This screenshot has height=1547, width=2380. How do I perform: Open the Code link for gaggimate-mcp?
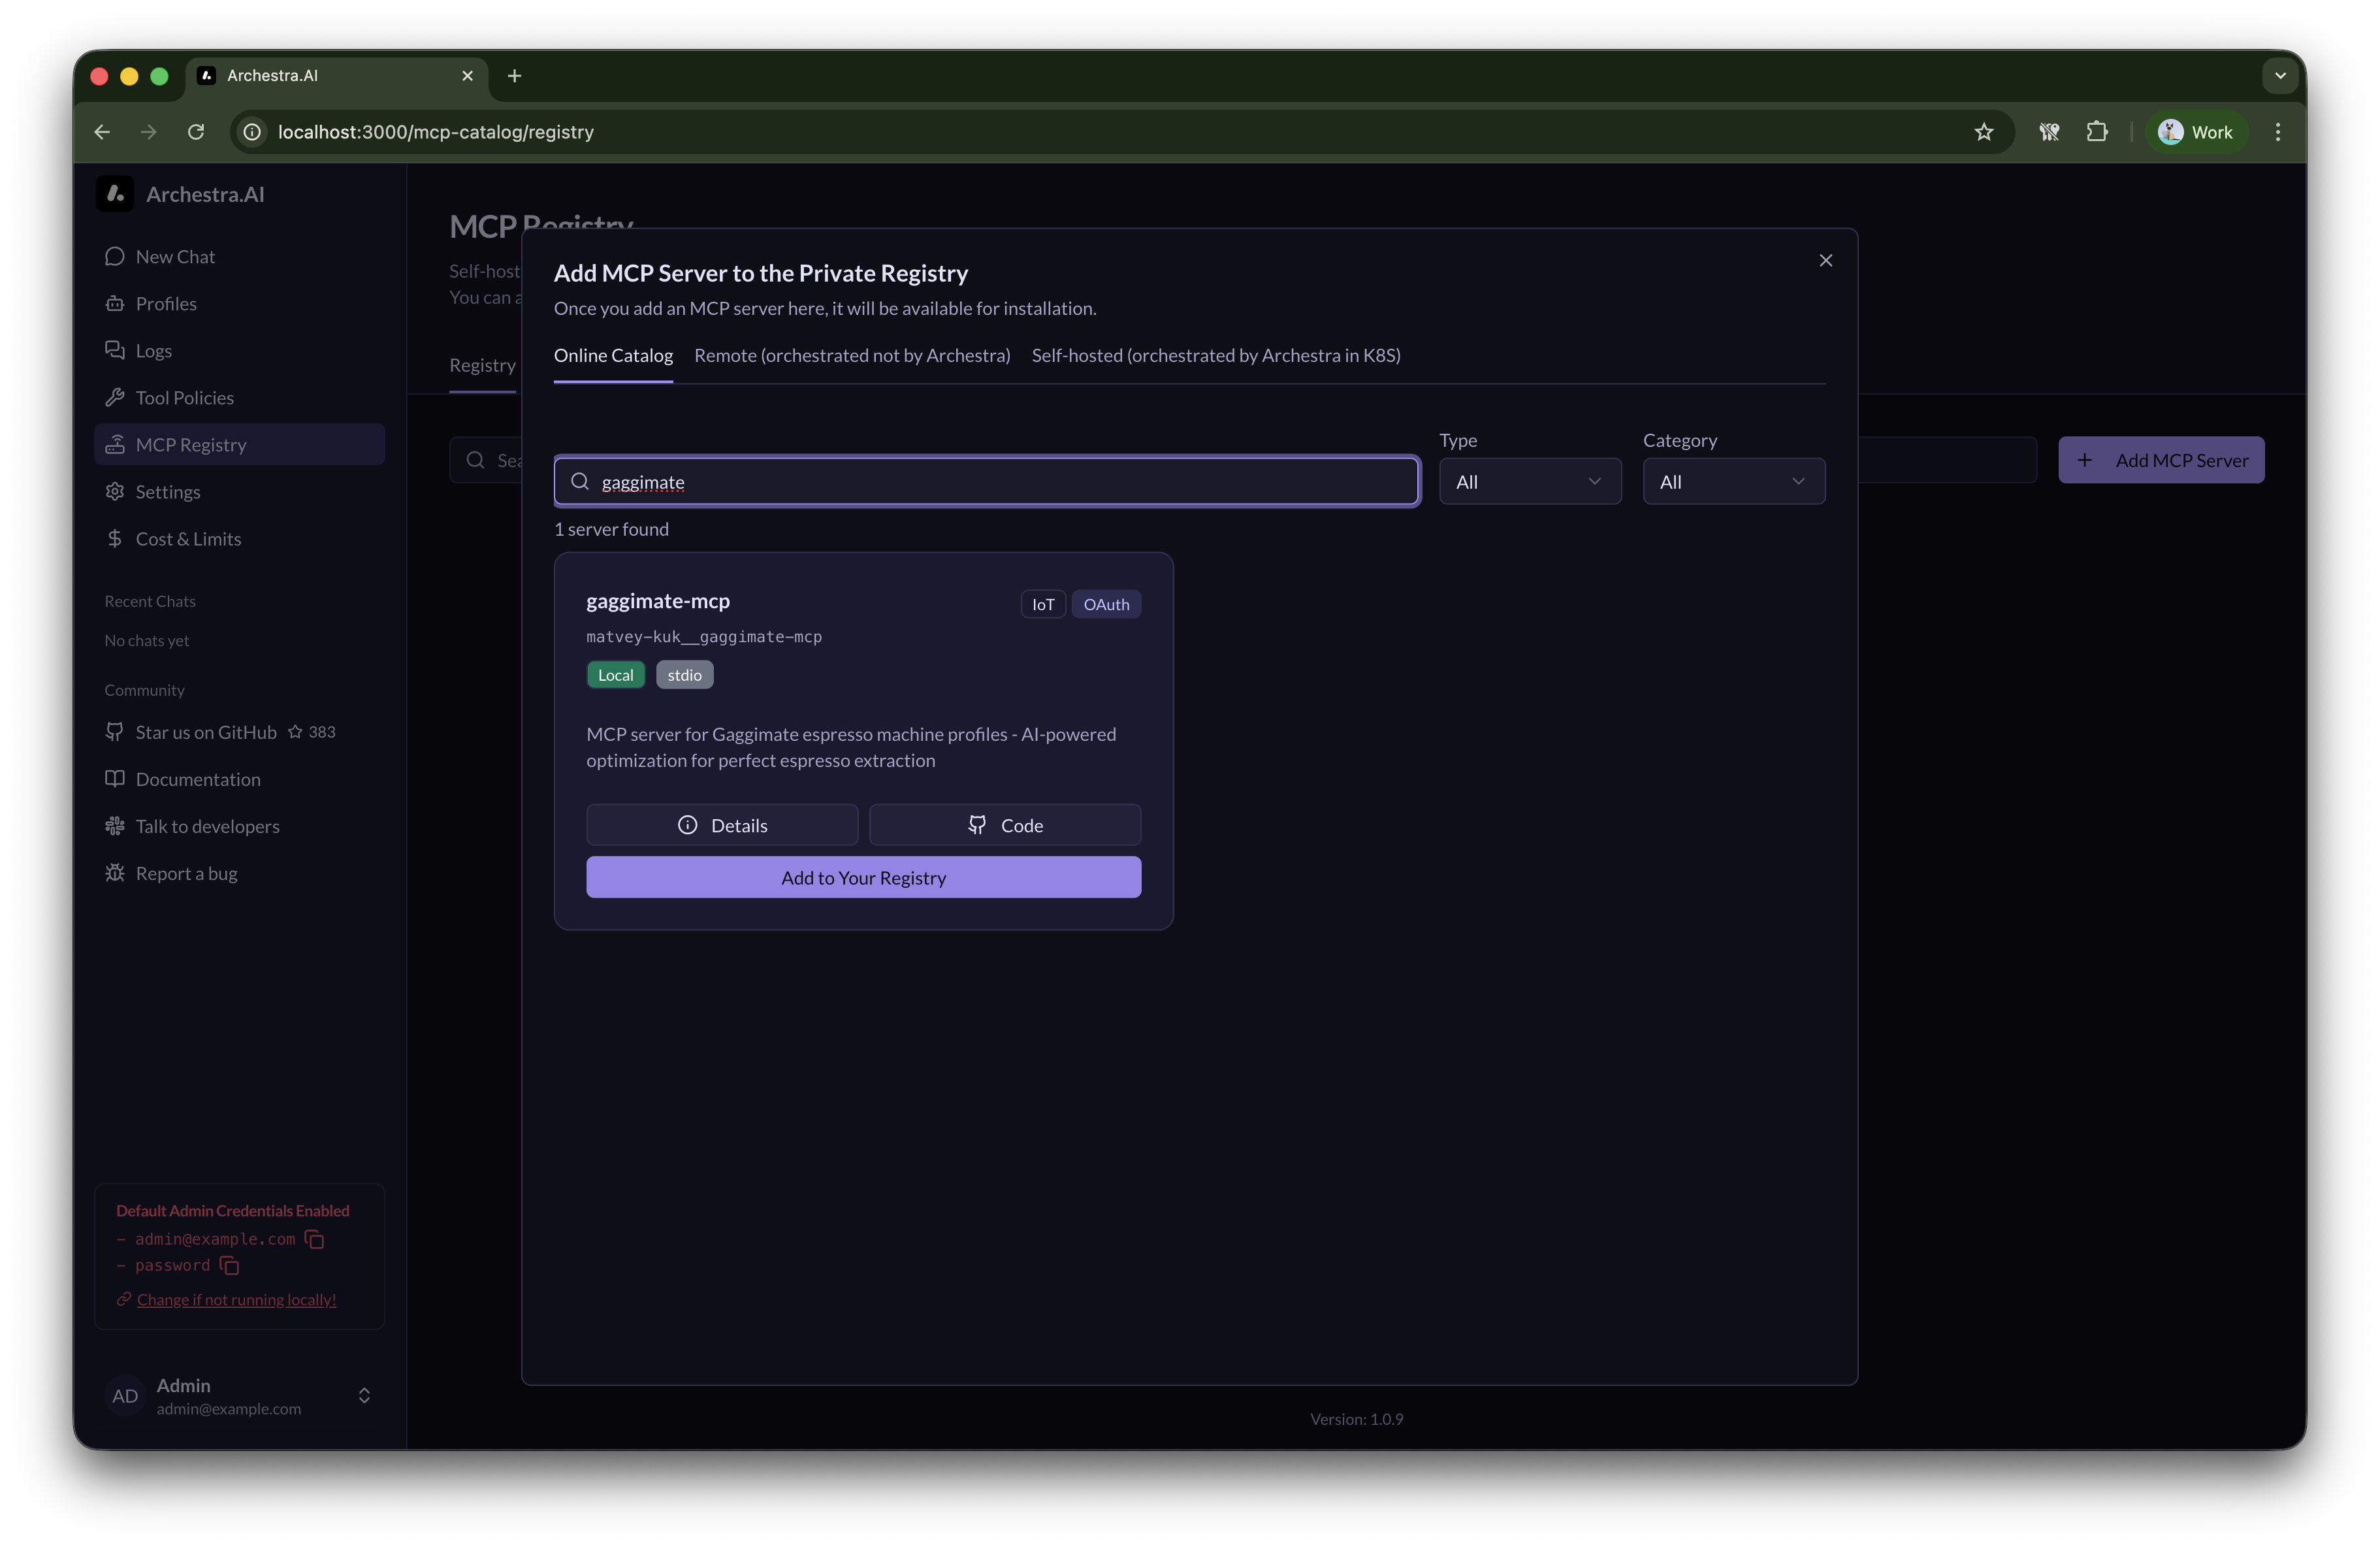pyautogui.click(x=1004, y=825)
